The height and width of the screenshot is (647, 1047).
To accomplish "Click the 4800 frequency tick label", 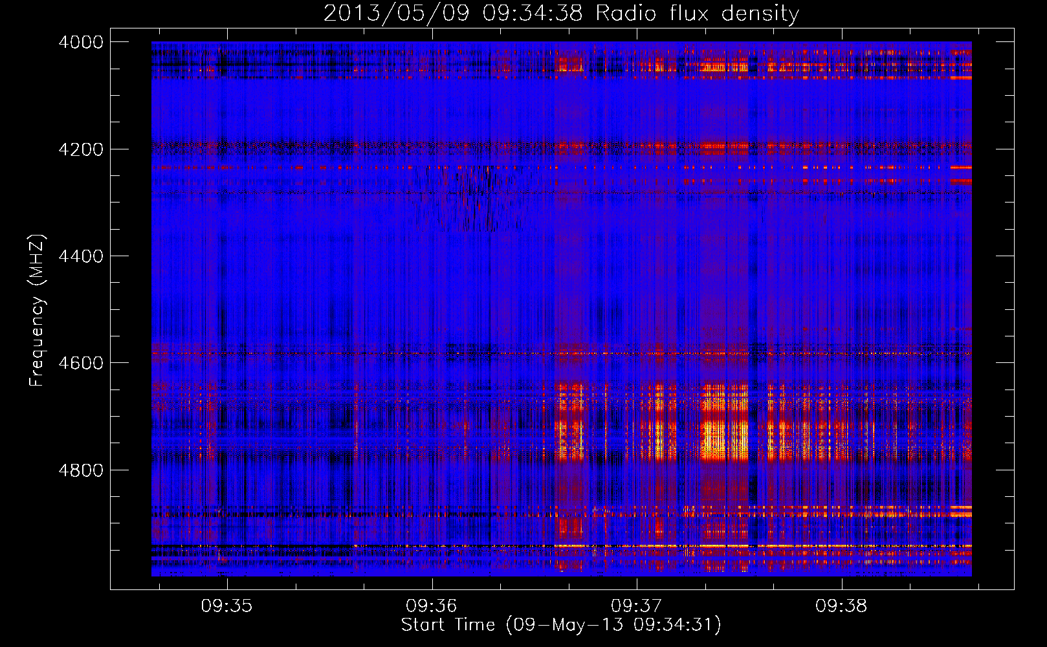I will pyautogui.click(x=81, y=470).
